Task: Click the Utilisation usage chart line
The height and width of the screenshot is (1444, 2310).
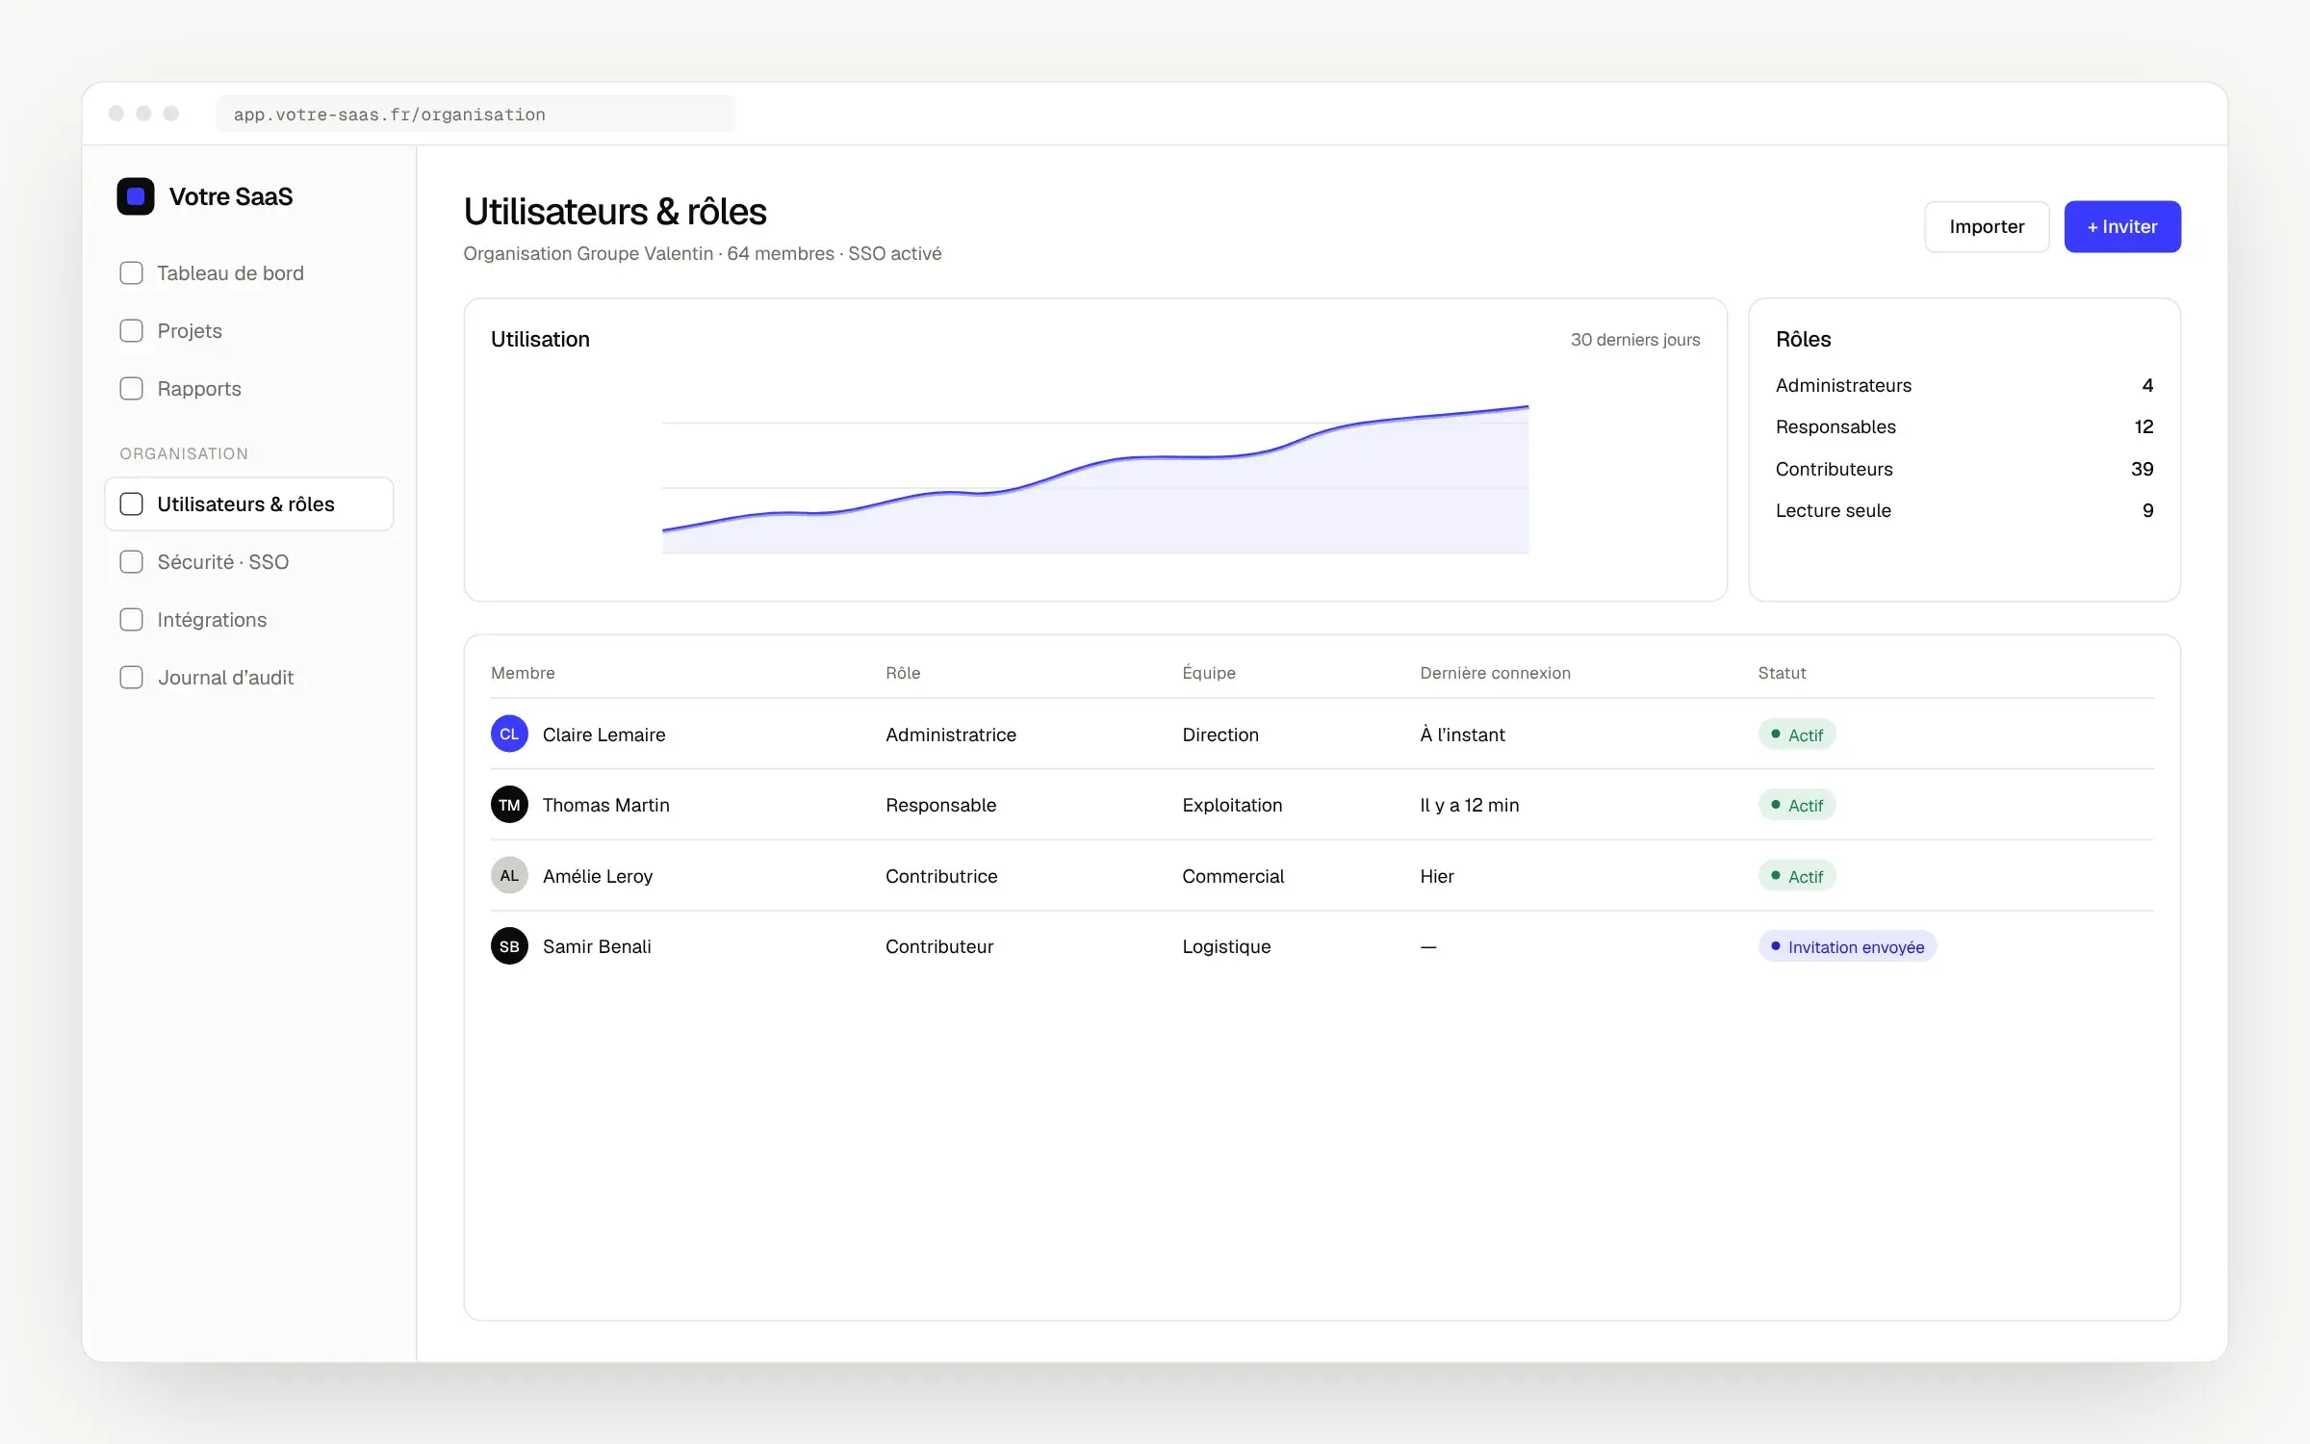Action: pyautogui.click(x=1095, y=467)
